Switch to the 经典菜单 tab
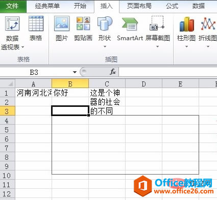217x200 pixels. click(x=47, y=6)
